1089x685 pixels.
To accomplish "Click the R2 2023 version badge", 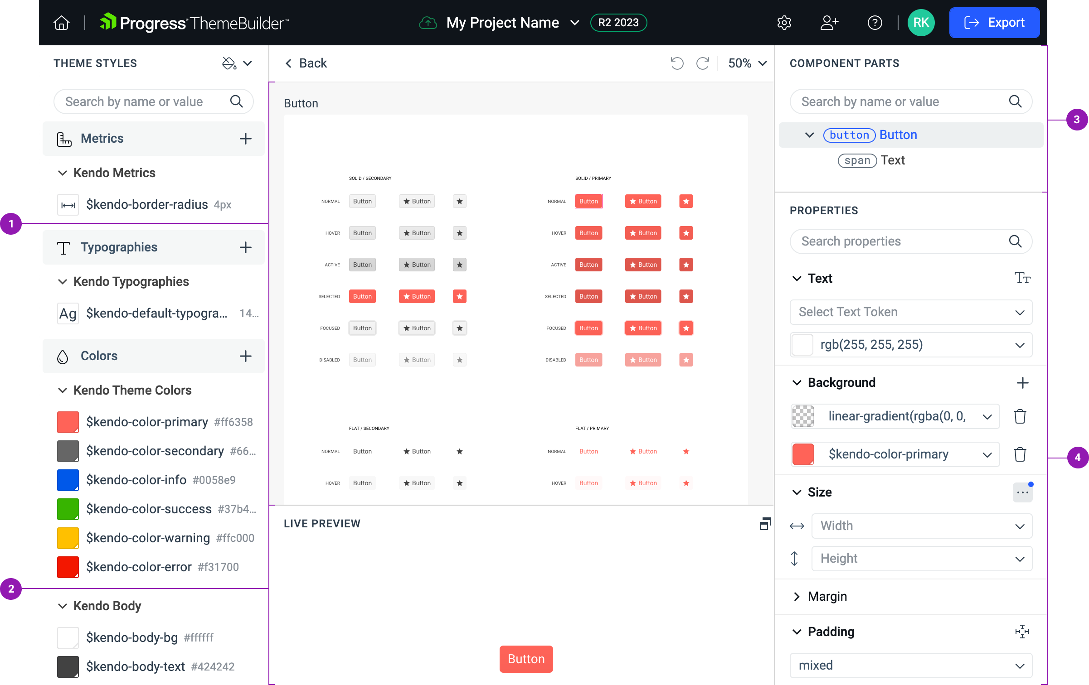I will [618, 23].
